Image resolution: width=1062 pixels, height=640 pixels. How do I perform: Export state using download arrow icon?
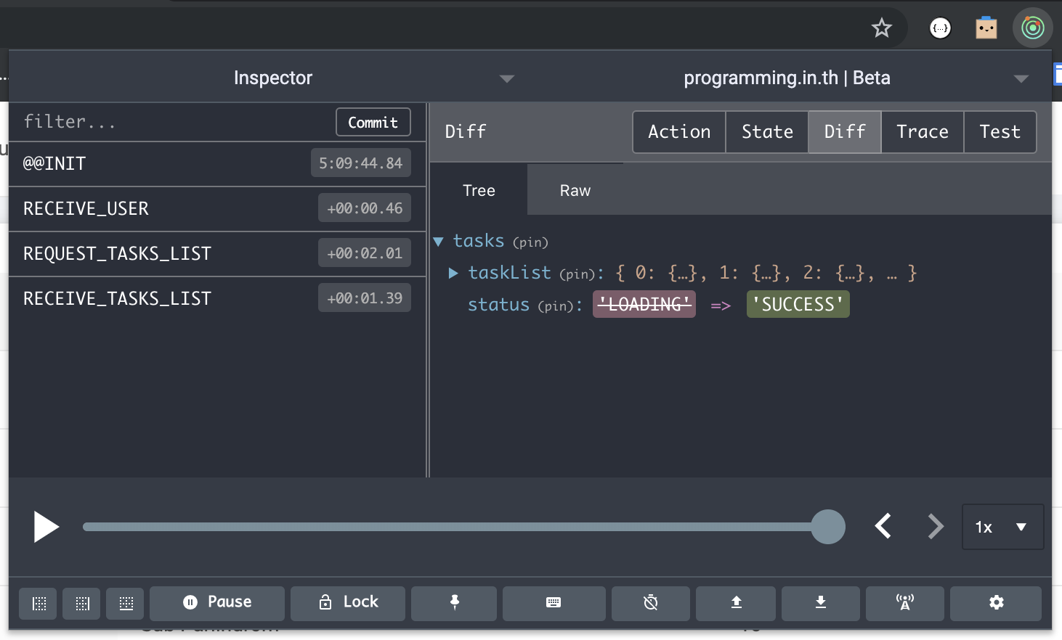click(821, 603)
